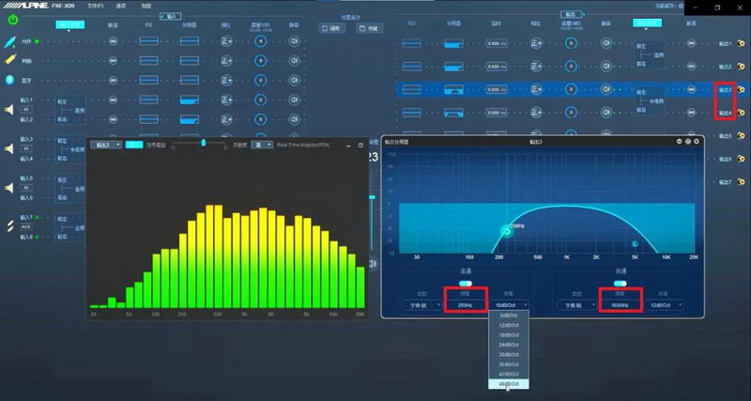This screenshot has height=401, width=751.
Task: Click the RCA connector icon next to 输出2
Action: tap(741, 66)
